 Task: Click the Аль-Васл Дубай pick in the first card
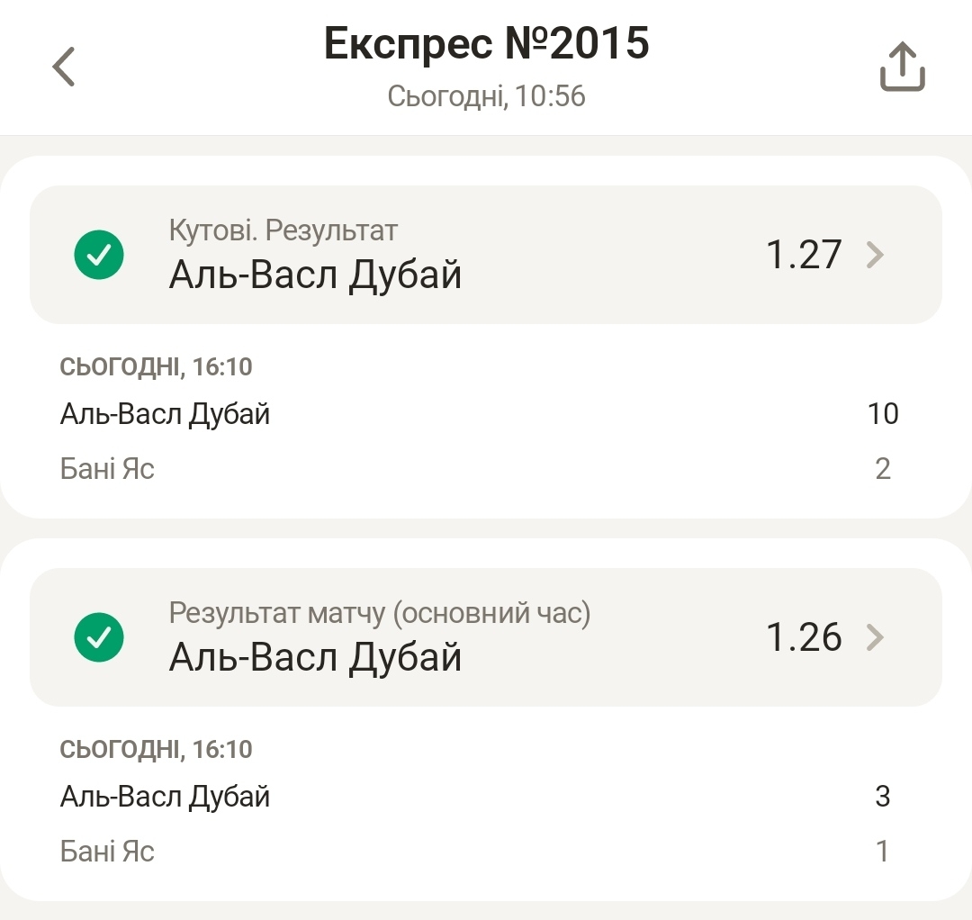[x=316, y=275]
